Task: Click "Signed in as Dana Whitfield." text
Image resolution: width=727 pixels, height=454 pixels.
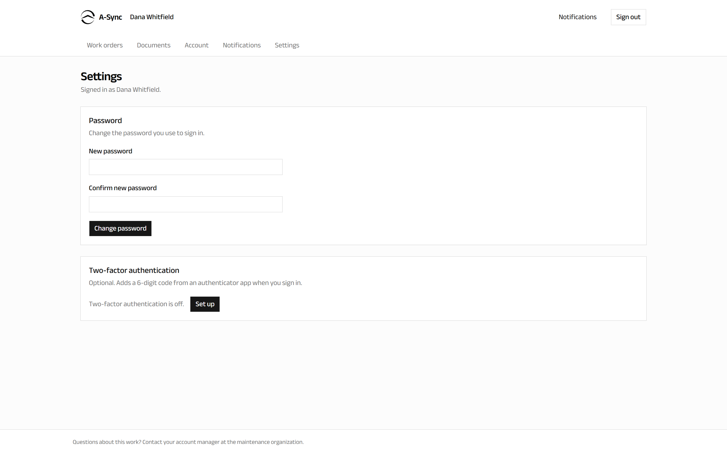Action: 121,90
